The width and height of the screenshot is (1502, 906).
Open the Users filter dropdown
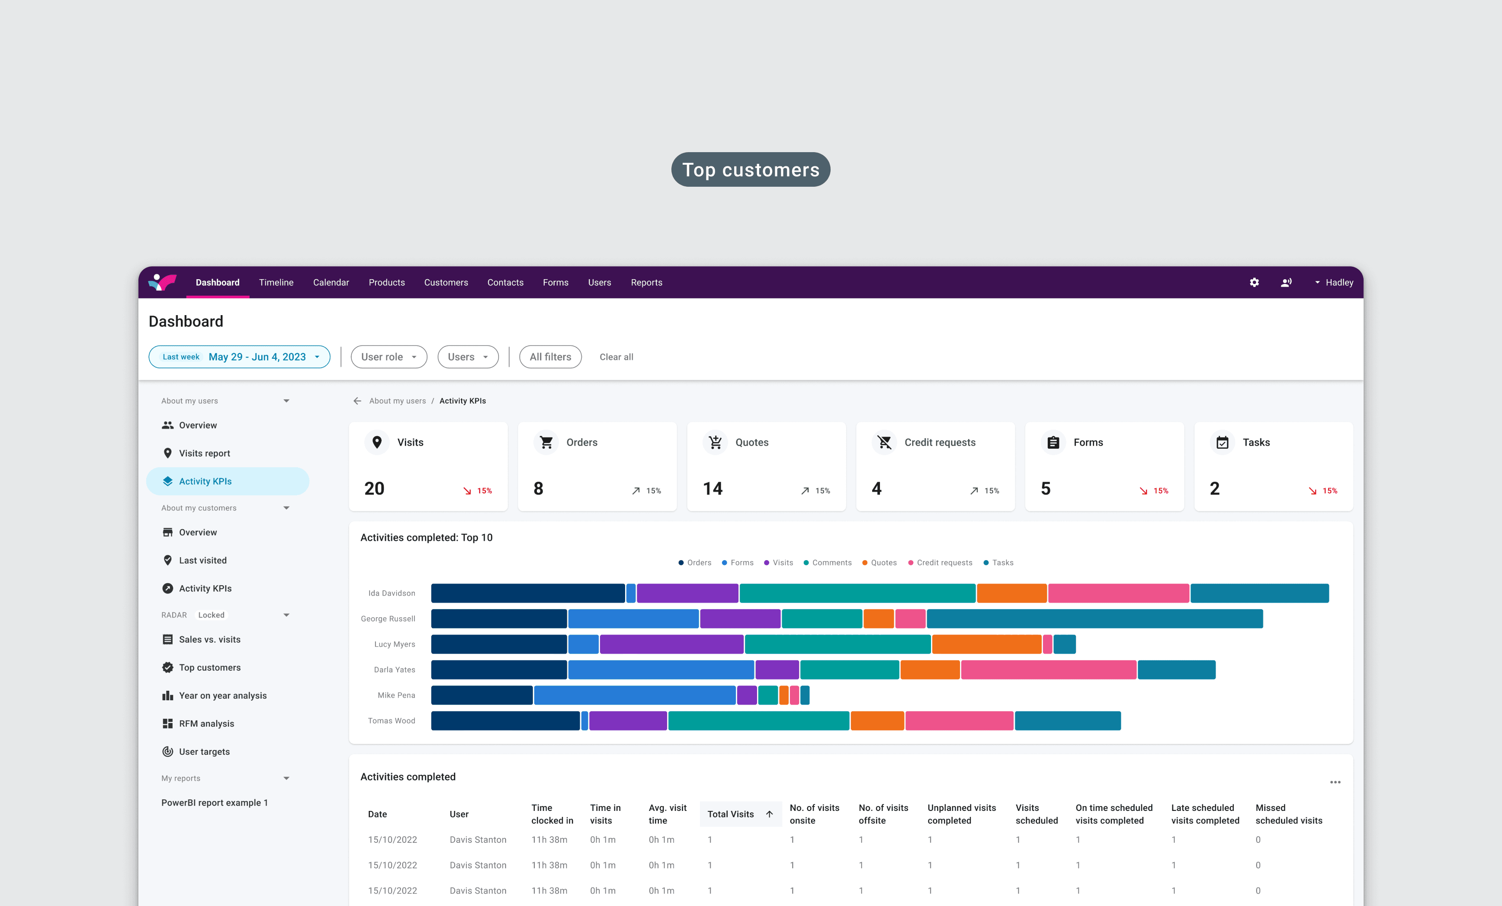click(x=468, y=357)
